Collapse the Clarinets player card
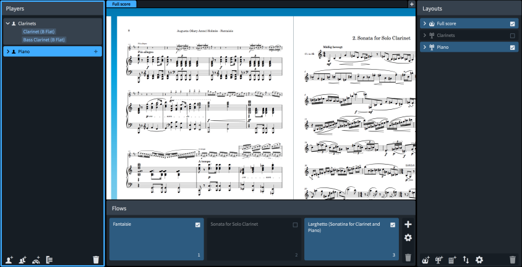The image size is (522, 267). coord(8,23)
